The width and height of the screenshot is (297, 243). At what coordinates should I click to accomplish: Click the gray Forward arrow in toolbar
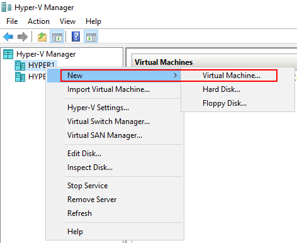(23, 37)
